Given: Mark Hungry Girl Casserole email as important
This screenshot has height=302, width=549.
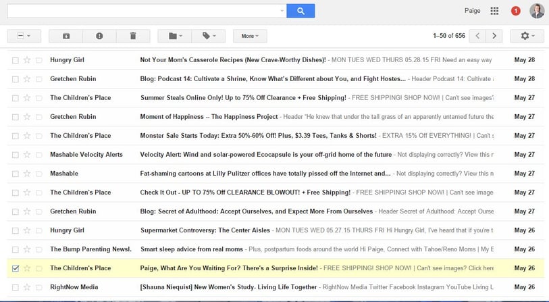Looking at the screenshot, I should coord(39,60).
